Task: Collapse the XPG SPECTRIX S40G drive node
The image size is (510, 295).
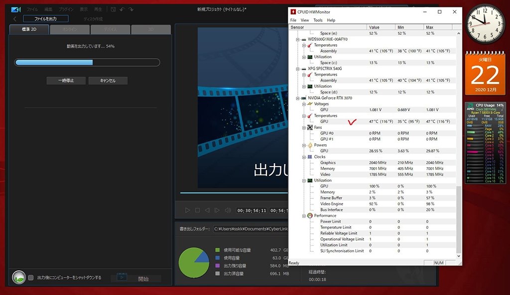Action: [298, 69]
